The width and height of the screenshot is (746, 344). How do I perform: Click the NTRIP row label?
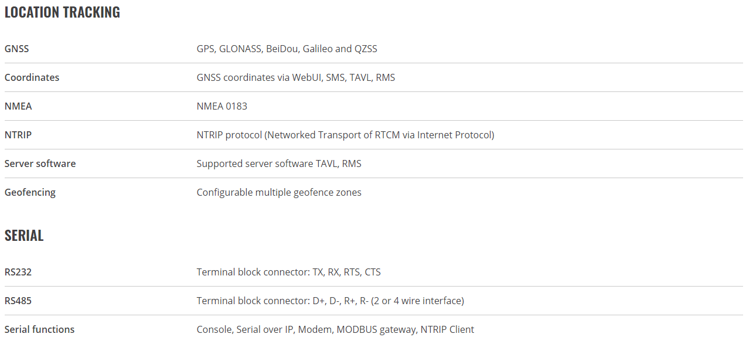coord(18,135)
